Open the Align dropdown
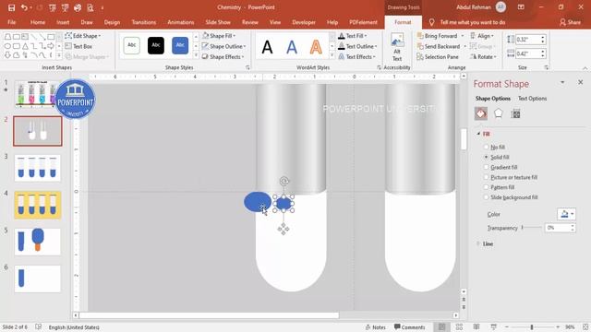 [x=482, y=36]
